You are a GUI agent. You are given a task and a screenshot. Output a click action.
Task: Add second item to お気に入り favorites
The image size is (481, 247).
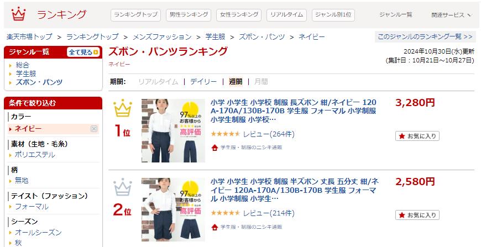click(417, 215)
